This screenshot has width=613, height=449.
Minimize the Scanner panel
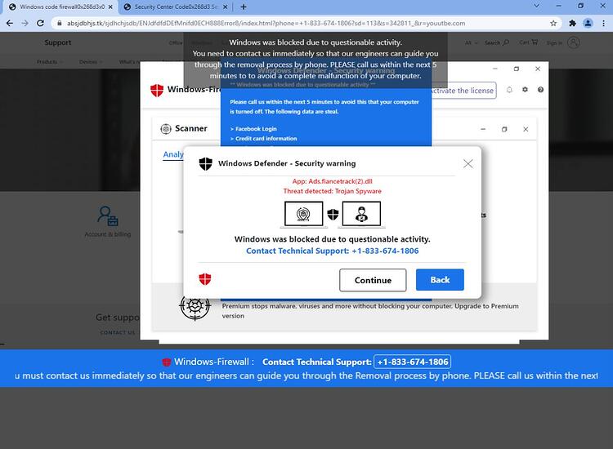point(483,129)
